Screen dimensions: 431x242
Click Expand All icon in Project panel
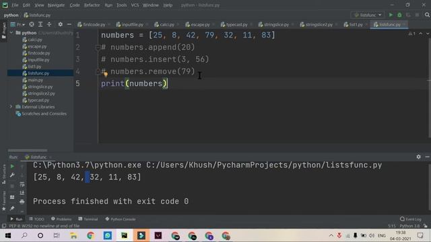pyautogui.click(x=40, y=24)
